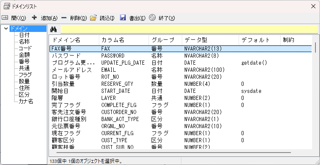Screen dimensions: 320x165
Task: Select 番号 in the domain tree
Action: pos(24,61)
